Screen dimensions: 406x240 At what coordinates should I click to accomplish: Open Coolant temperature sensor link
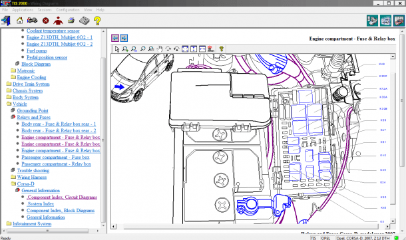pyautogui.click(x=53, y=31)
